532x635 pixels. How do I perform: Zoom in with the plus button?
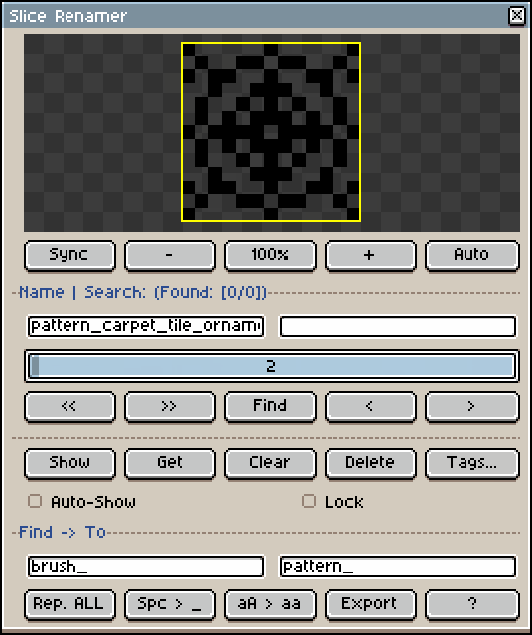[370, 255]
